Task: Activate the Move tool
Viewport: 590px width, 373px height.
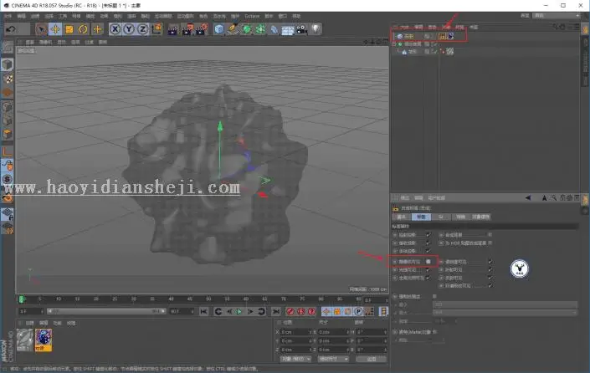Action: click(x=56, y=29)
